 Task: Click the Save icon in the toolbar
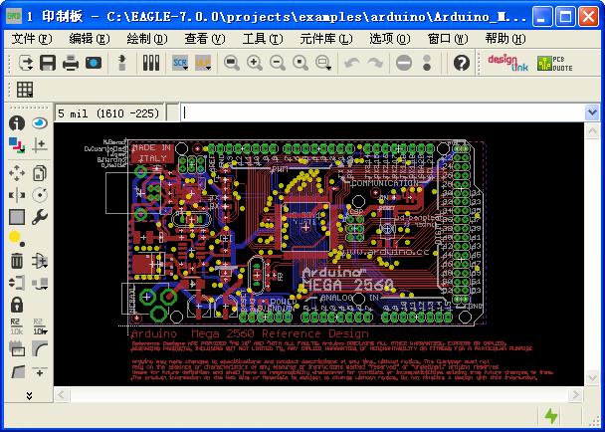coord(49,63)
